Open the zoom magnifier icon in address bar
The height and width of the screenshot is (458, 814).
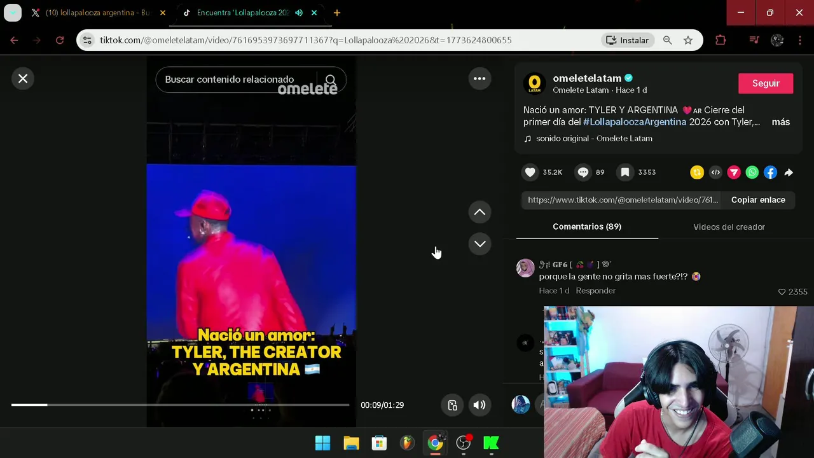tap(668, 40)
